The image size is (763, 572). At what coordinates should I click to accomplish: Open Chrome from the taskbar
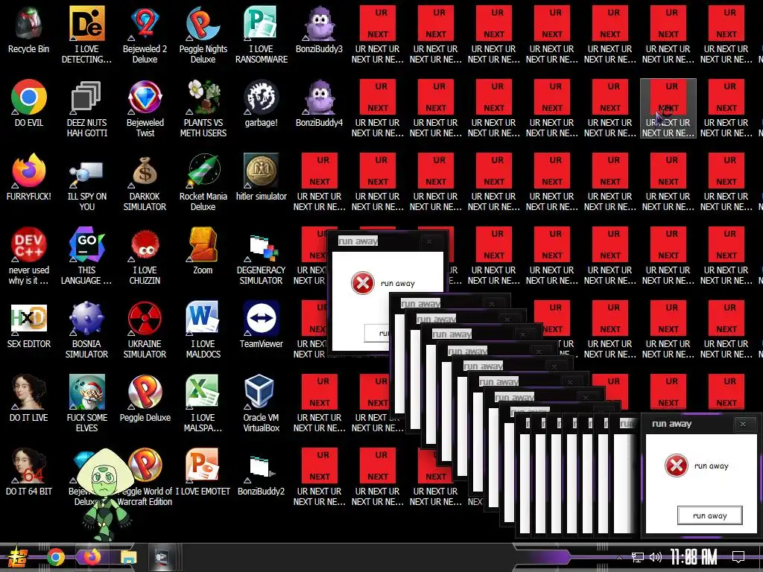pos(55,557)
